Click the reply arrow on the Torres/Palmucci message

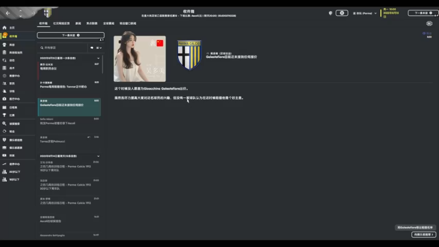coord(89,137)
